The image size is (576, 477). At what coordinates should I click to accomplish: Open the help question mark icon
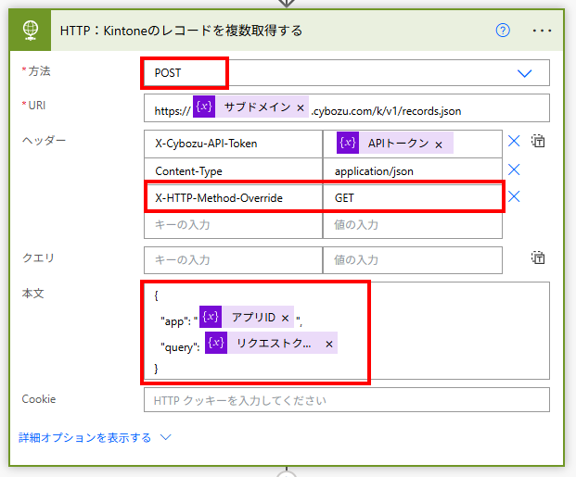click(503, 30)
